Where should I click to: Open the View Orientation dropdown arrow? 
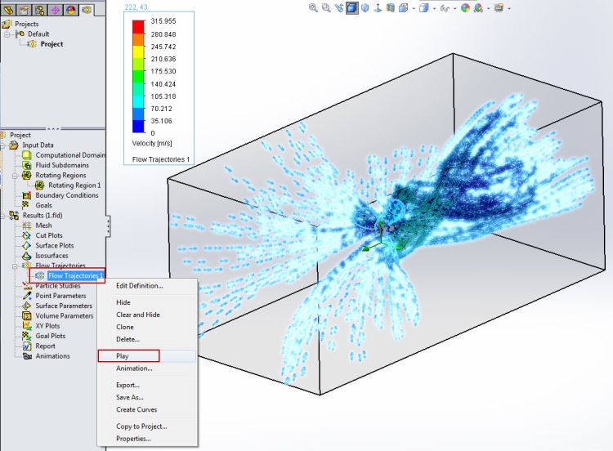(x=414, y=9)
